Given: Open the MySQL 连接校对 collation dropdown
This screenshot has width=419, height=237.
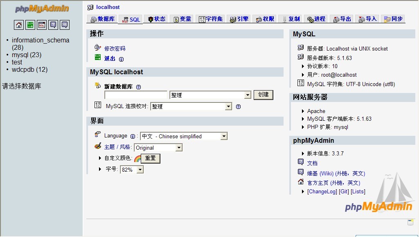Looking at the screenshot, I should pos(191,106).
